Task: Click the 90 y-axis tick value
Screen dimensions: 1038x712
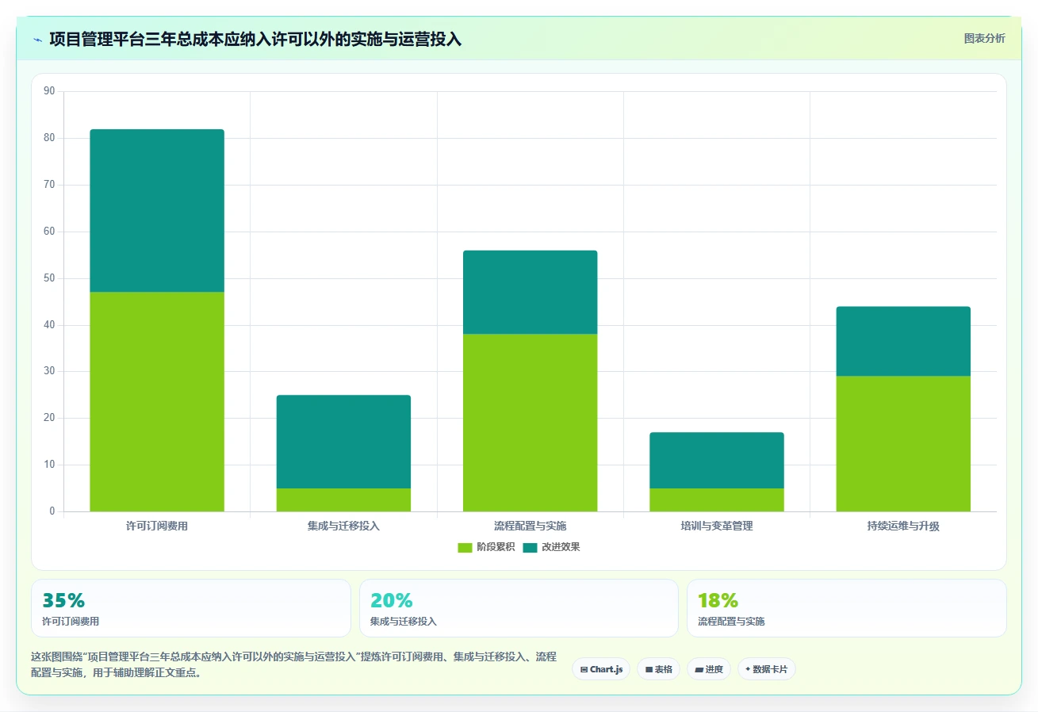Action: coord(49,91)
